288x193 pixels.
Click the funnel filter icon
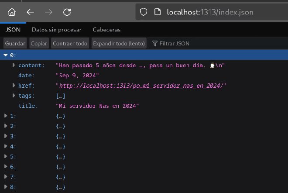(x=154, y=43)
